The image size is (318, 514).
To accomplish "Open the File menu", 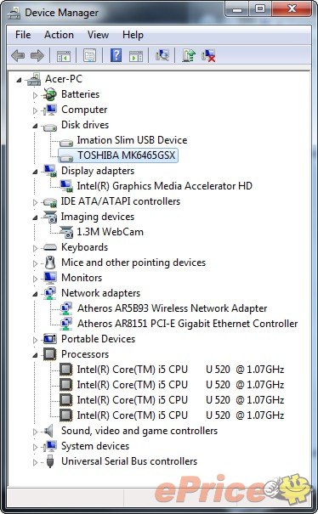I will click(23, 35).
